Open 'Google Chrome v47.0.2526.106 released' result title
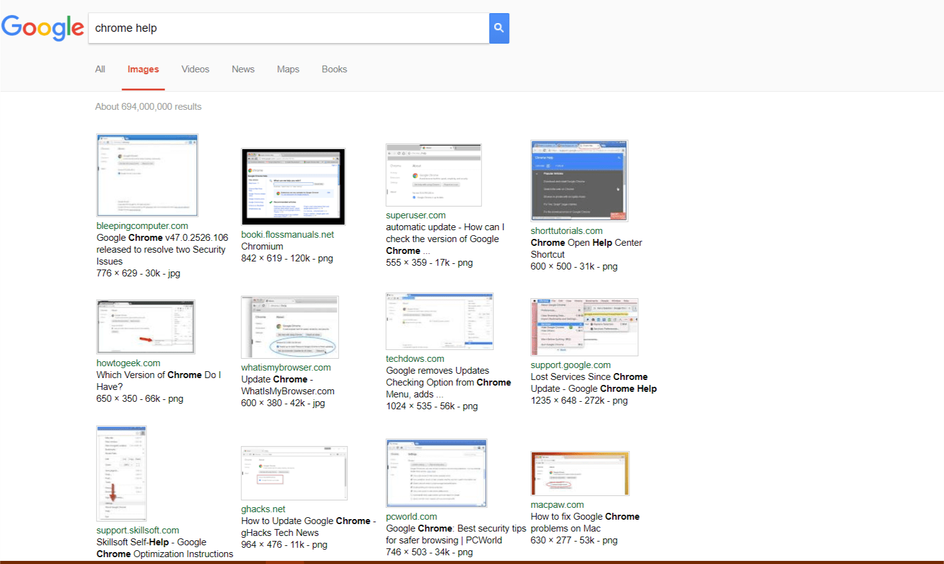This screenshot has width=944, height=564. tap(162, 250)
